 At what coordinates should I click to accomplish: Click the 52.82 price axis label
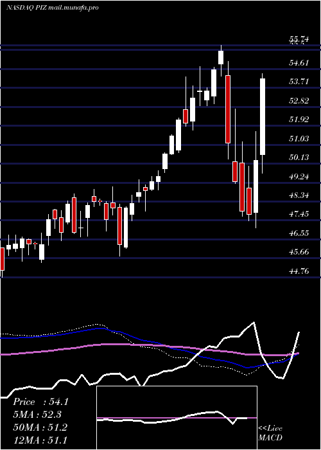coord(299,101)
